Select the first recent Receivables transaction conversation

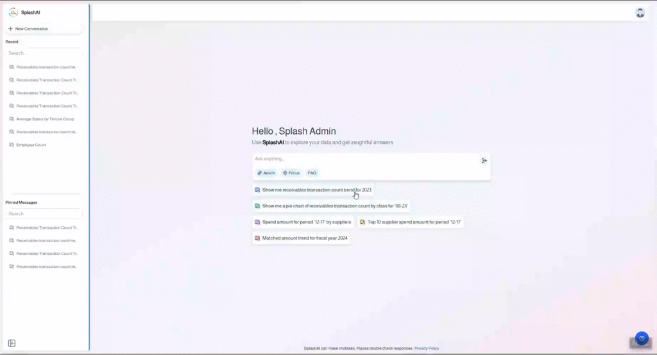(45, 67)
